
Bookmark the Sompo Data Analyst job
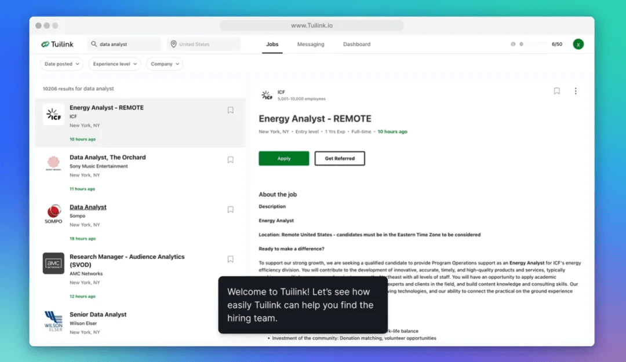pos(230,210)
